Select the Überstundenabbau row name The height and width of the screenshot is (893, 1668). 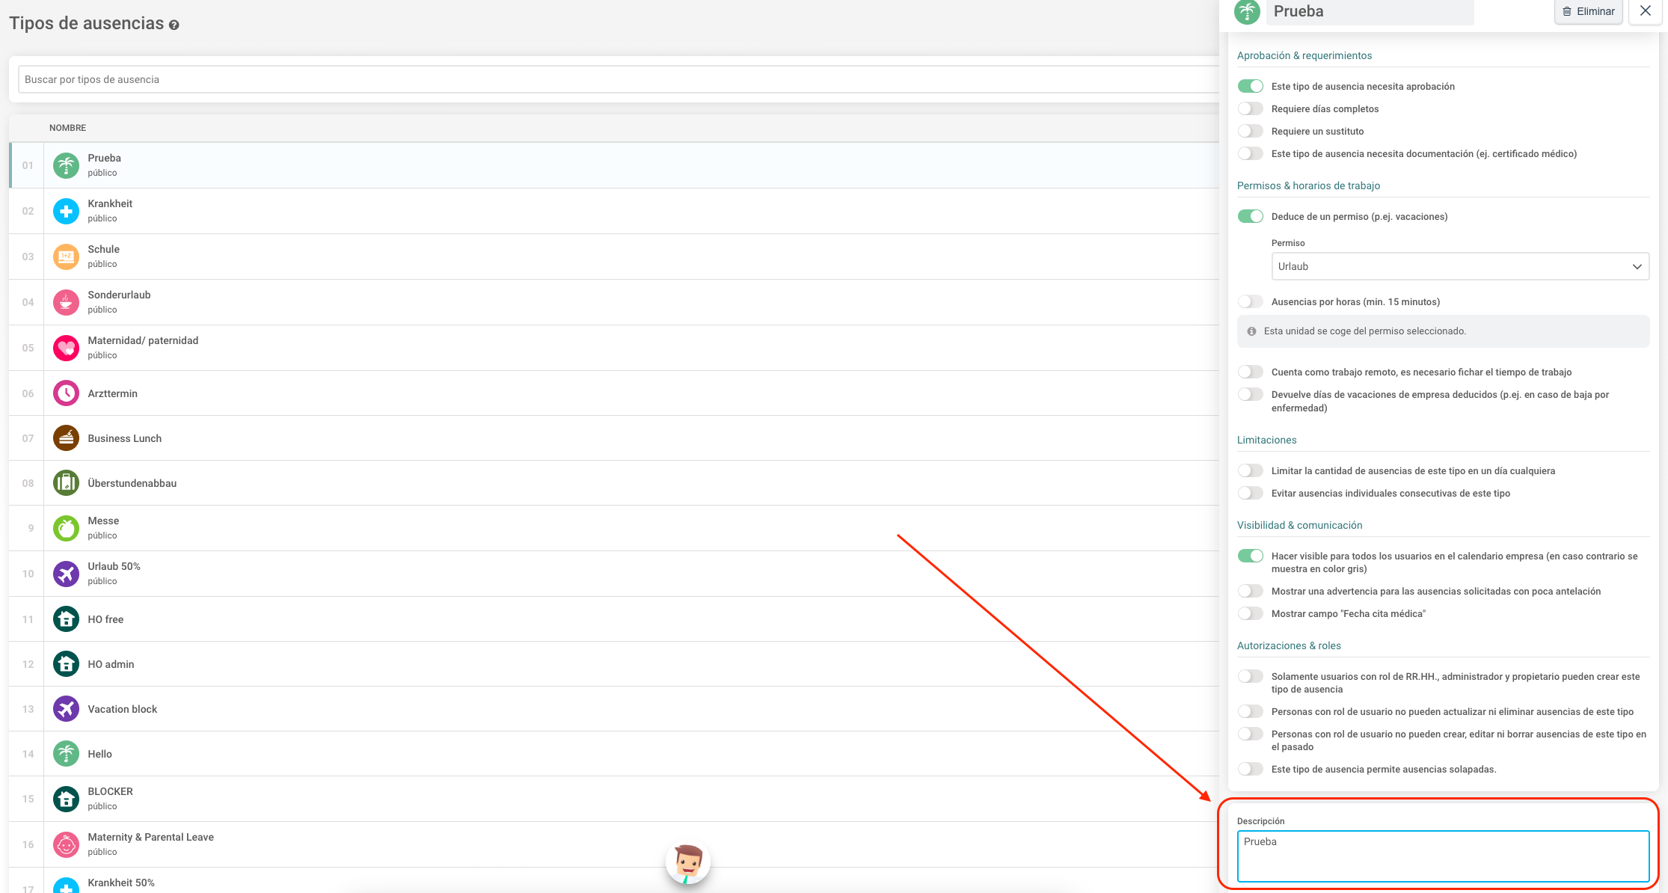(132, 484)
